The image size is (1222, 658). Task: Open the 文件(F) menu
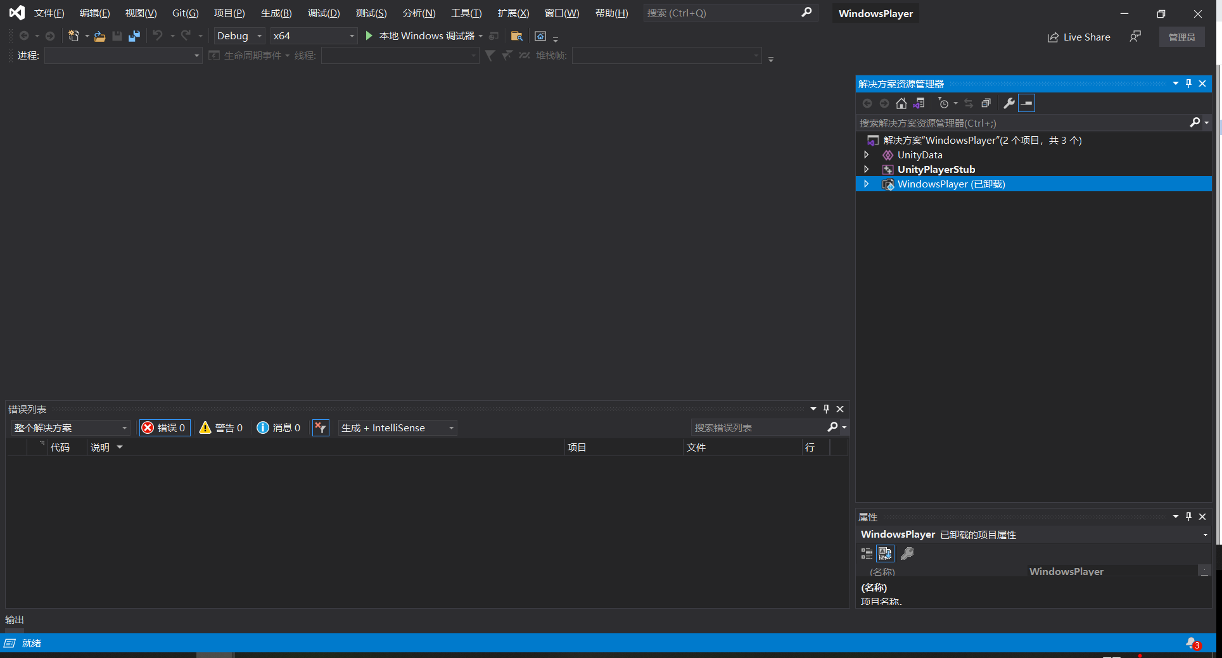[49, 13]
